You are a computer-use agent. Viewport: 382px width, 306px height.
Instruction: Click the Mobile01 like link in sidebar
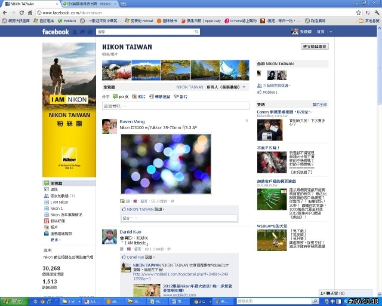[270, 92]
